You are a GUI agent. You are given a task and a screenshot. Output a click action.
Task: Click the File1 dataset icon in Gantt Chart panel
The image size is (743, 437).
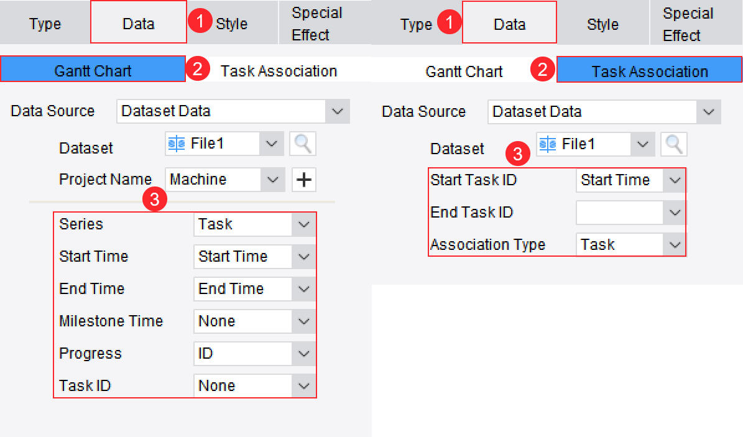(x=176, y=144)
